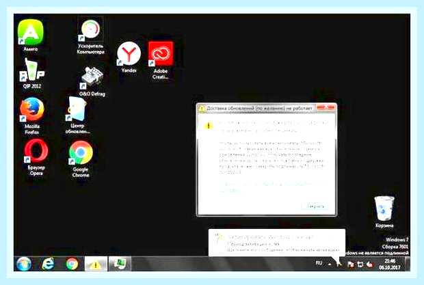Launch Chrome from the taskbar

pyautogui.click(x=72, y=264)
